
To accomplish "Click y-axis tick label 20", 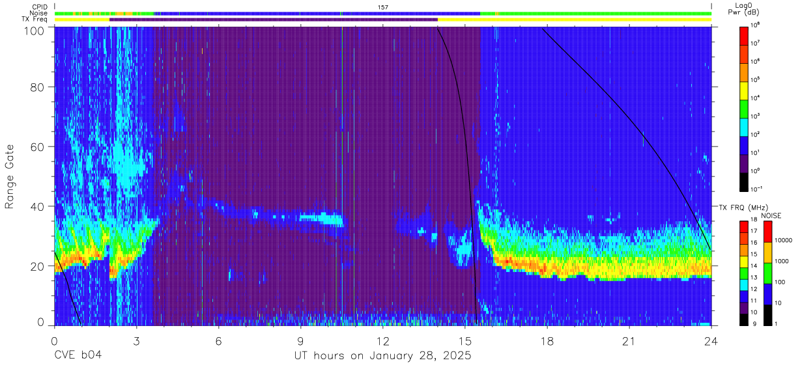I will coord(38,266).
